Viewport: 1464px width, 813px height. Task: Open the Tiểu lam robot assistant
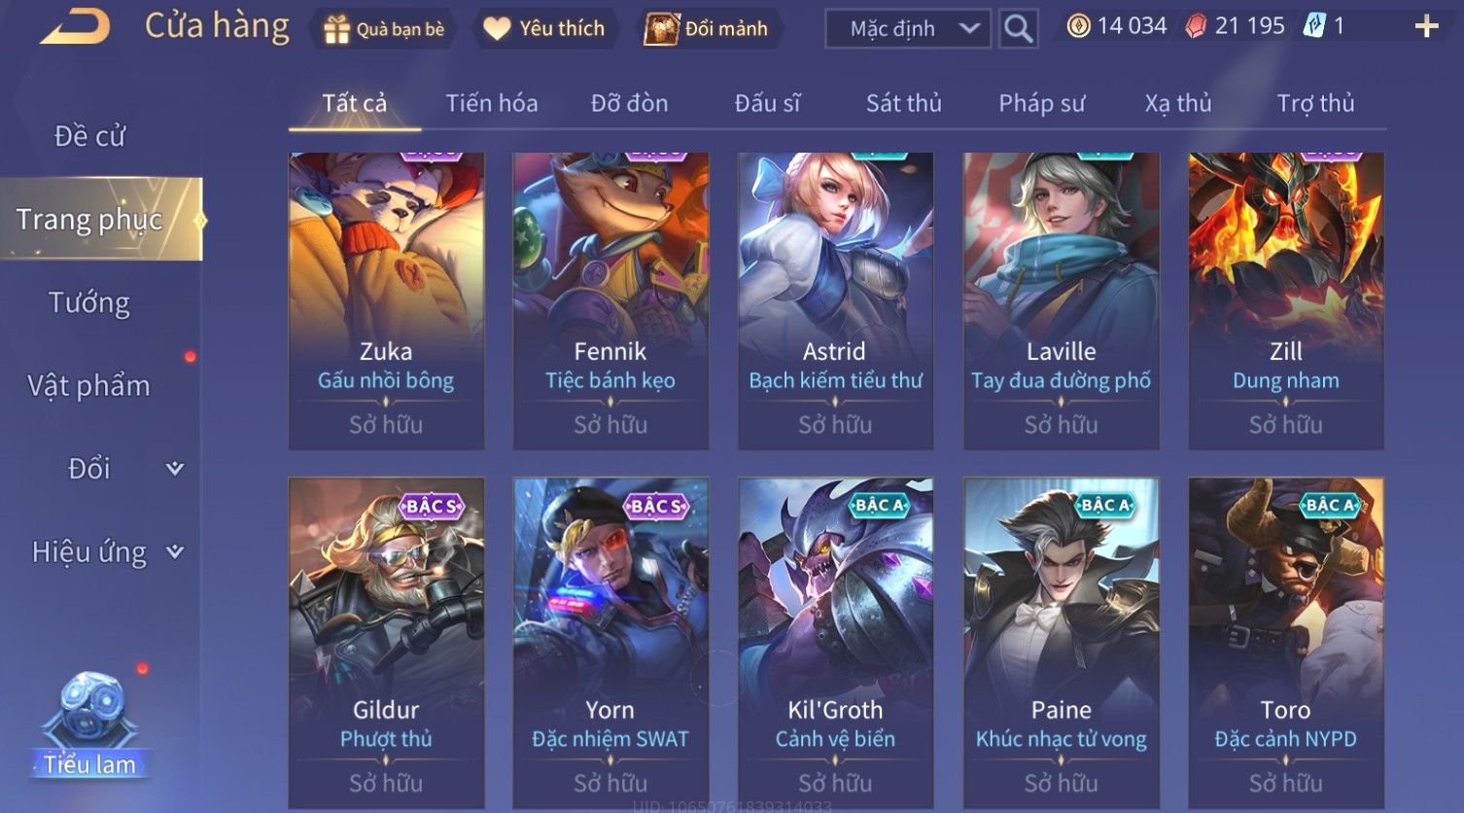coord(89,725)
